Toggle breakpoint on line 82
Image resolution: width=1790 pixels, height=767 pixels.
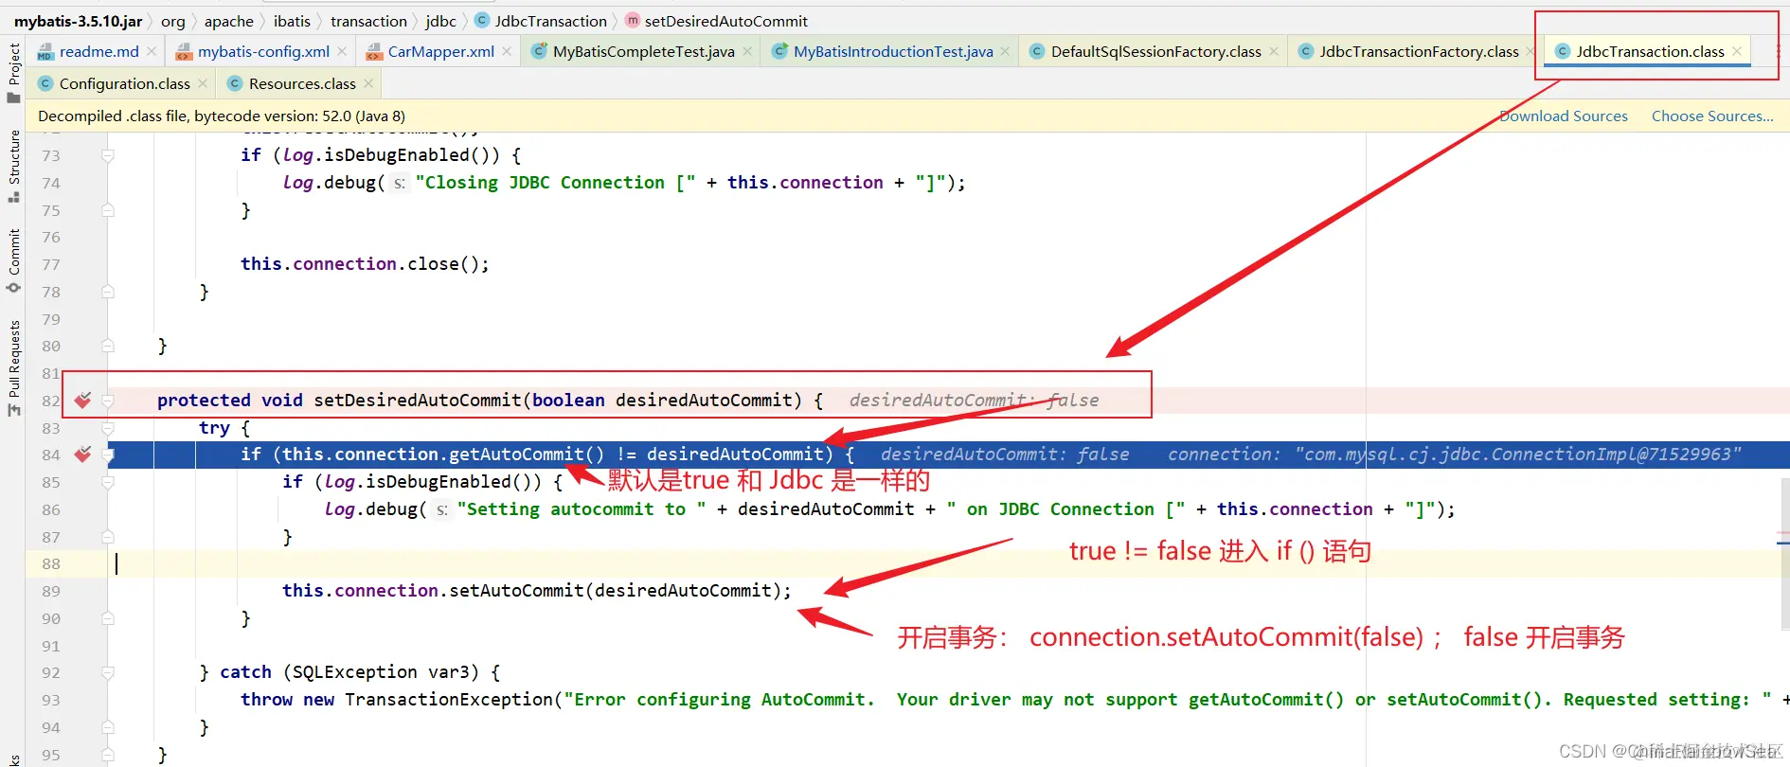tap(83, 401)
